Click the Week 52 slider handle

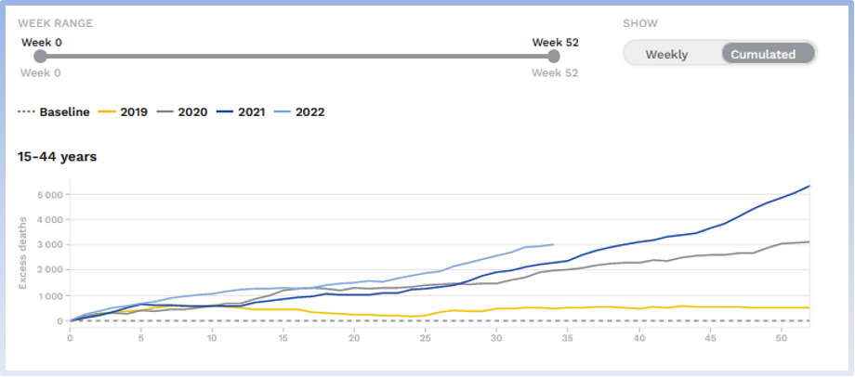tap(554, 57)
